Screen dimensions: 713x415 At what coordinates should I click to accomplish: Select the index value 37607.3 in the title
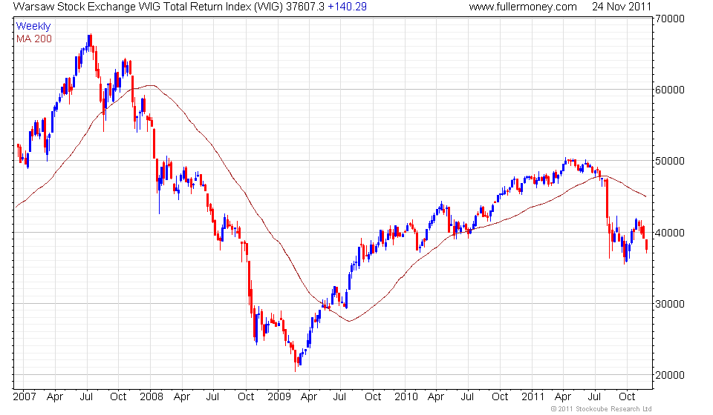click(305, 7)
